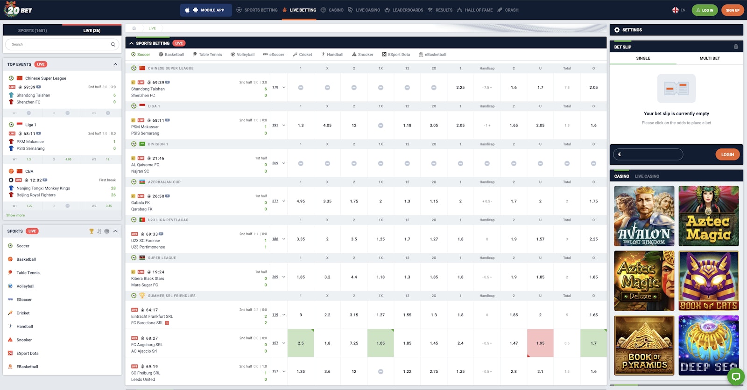Image resolution: width=747 pixels, height=390 pixels.
Task: Select Snooker in the left sports list
Action: (24, 340)
